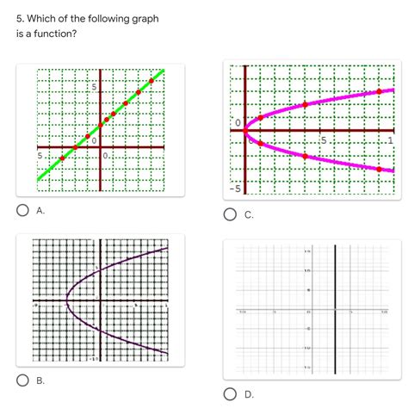Click the 'D.' option label

249,394
